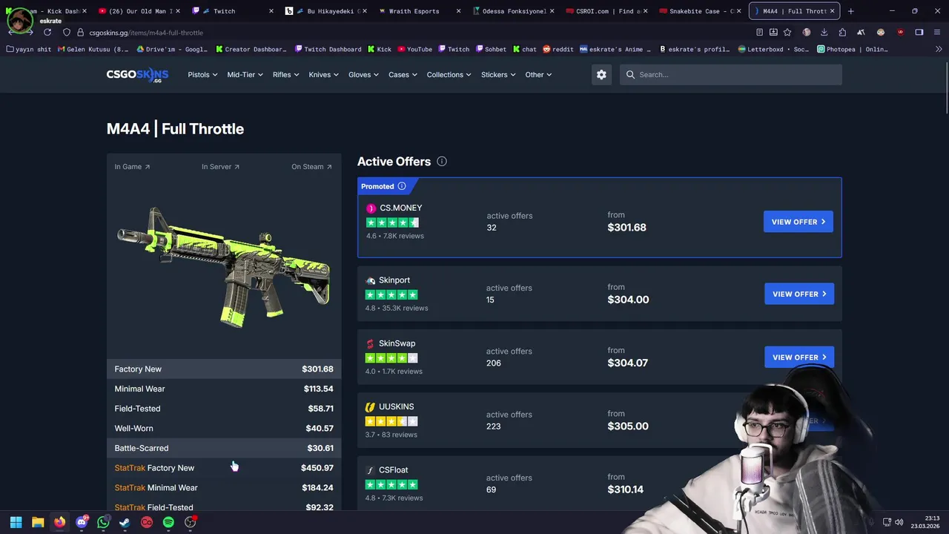
Task: Reload the page with the refresh icon
Action: click(x=47, y=33)
